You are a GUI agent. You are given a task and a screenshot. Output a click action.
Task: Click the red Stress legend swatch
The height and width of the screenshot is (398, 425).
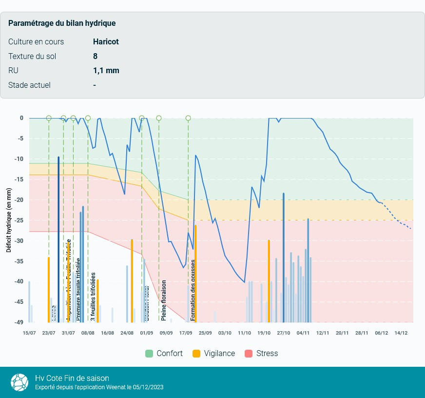tap(248, 354)
